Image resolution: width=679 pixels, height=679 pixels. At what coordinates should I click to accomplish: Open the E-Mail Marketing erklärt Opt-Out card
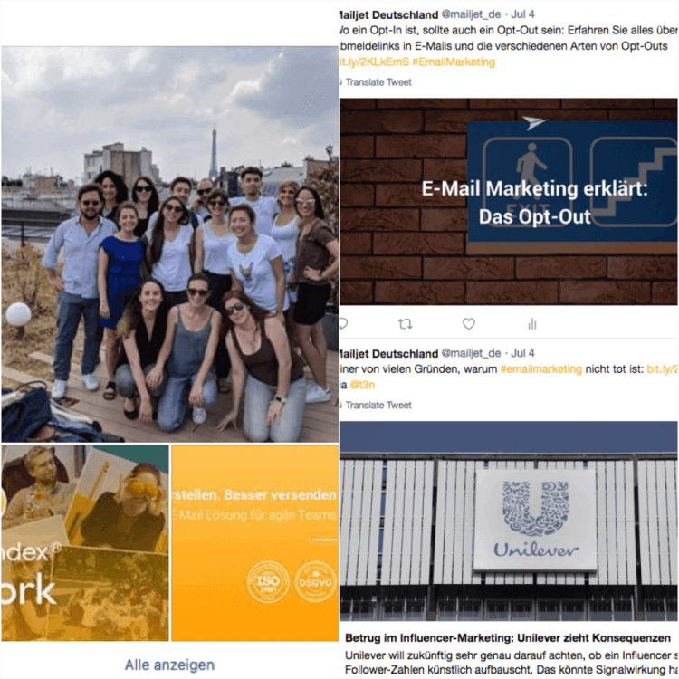coord(509,202)
